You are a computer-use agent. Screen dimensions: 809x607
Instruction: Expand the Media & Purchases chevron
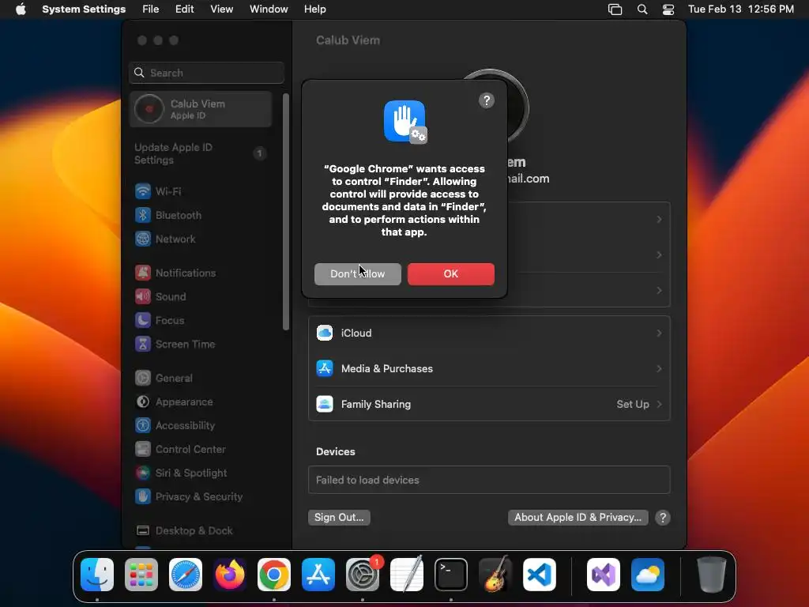[x=660, y=368]
